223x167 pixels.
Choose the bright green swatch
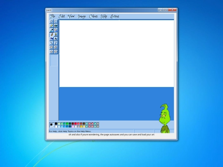[67, 124]
